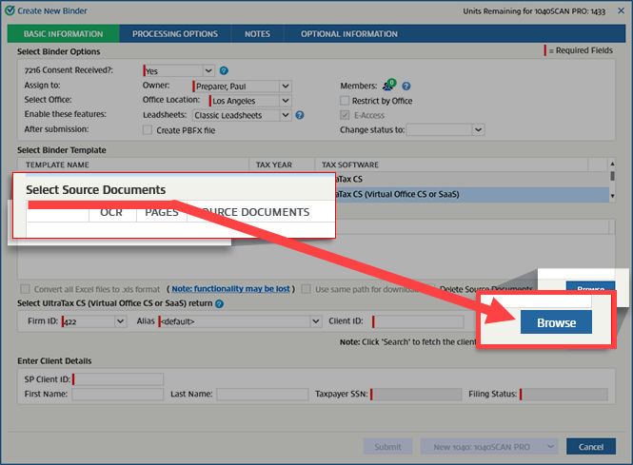The image size is (633, 465).
Task: Close the Create New Binder dialog
Action: click(621, 10)
